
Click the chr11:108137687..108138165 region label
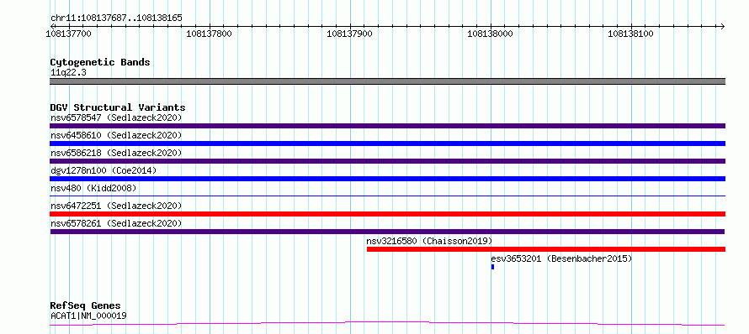point(116,18)
